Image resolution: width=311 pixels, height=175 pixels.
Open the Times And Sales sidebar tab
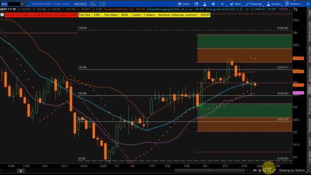click(x=309, y=31)
